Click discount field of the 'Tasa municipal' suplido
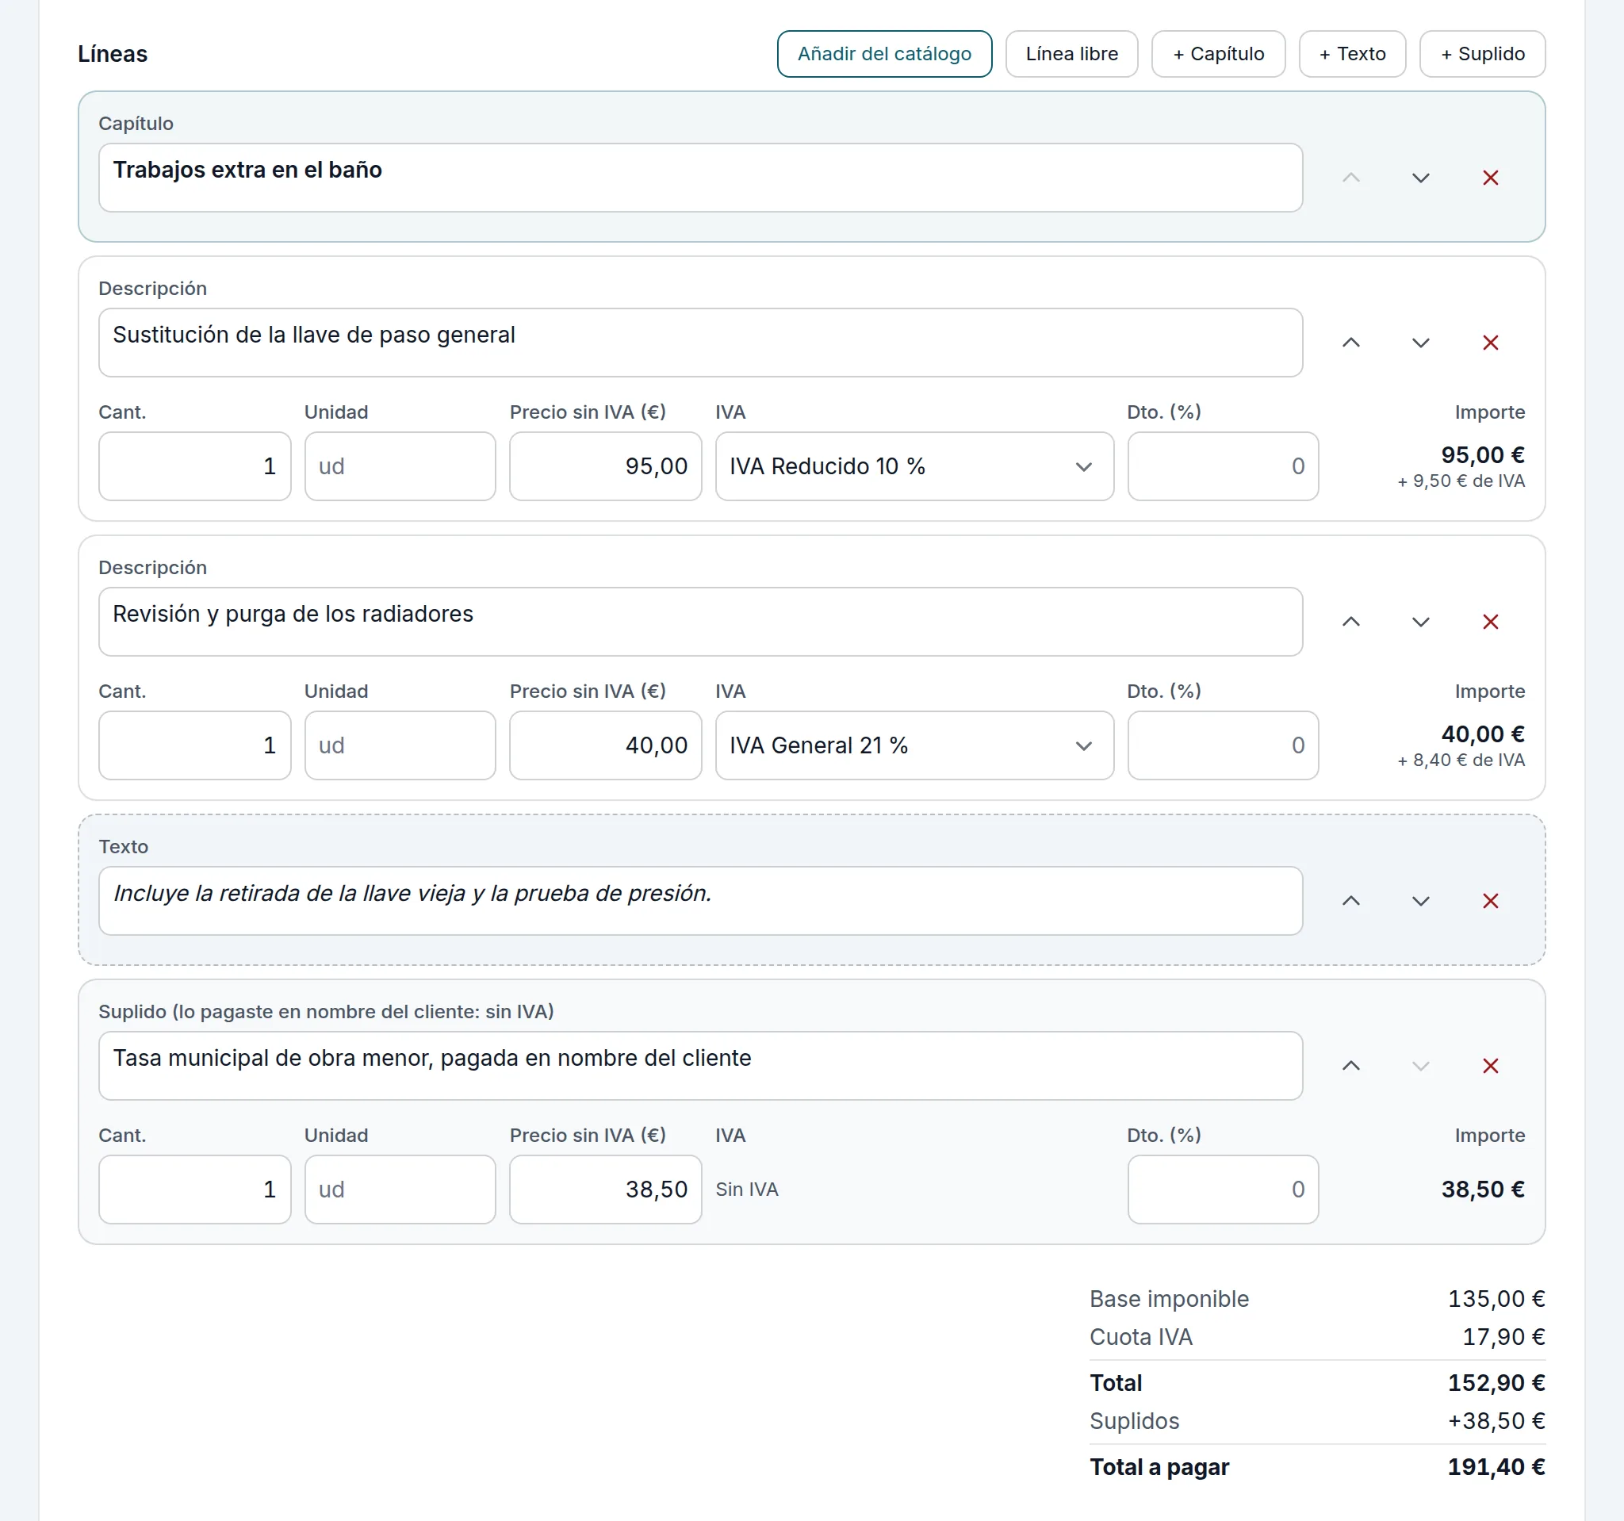 (x=1223, y=1190)
